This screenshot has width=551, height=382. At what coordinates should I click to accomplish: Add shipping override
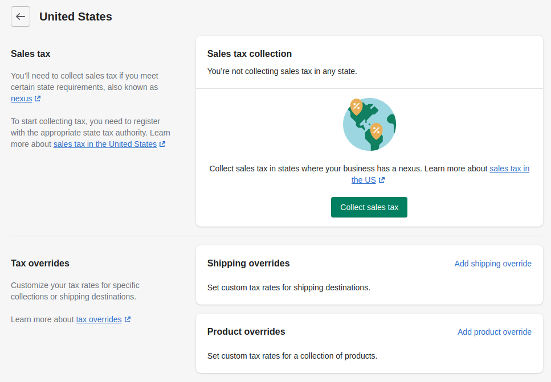click(493, 264)
